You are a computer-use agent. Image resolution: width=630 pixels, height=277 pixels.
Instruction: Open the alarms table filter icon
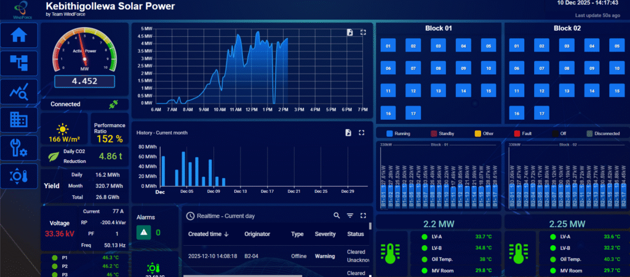[x=350, y=216]
